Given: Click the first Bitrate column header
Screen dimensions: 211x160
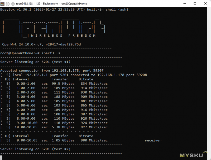Looking at the screenshot, I should pyautogui.click(x=86, y=79).
